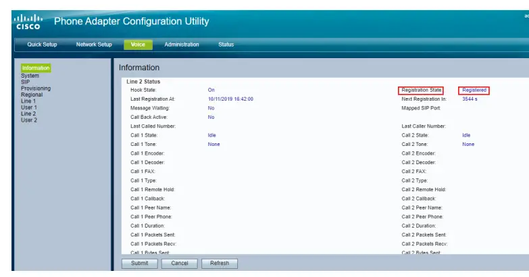Click the Call 2 Type label
This screenshot has width=529, height=277.
click(x=415, y=180)
